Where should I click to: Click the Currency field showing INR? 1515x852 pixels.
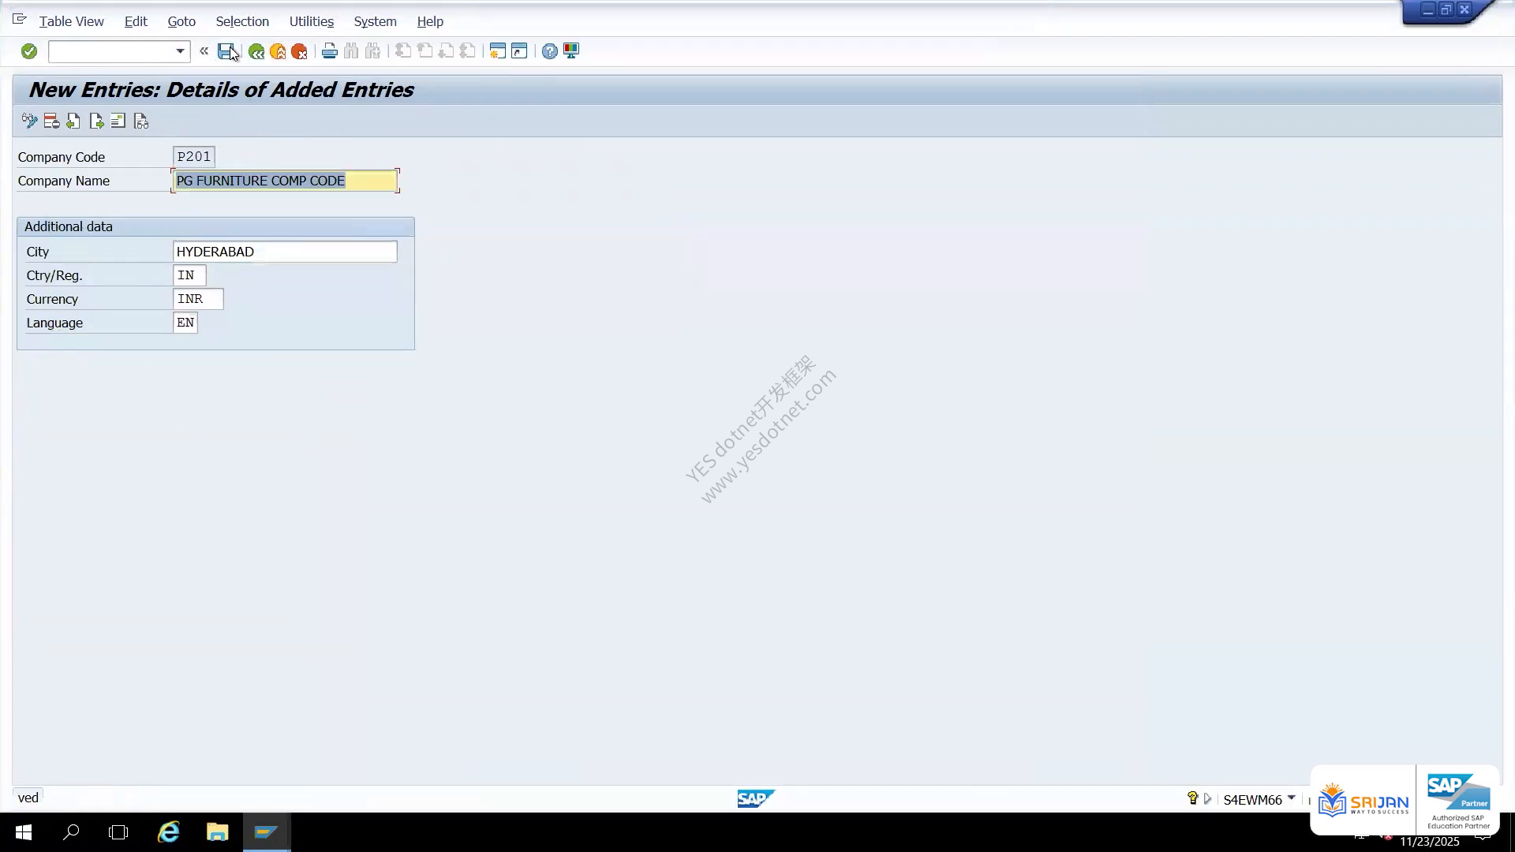(198, 299)
